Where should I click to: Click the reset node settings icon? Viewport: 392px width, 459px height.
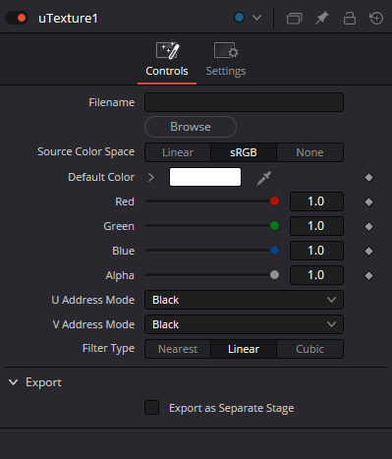pos(376,18)
